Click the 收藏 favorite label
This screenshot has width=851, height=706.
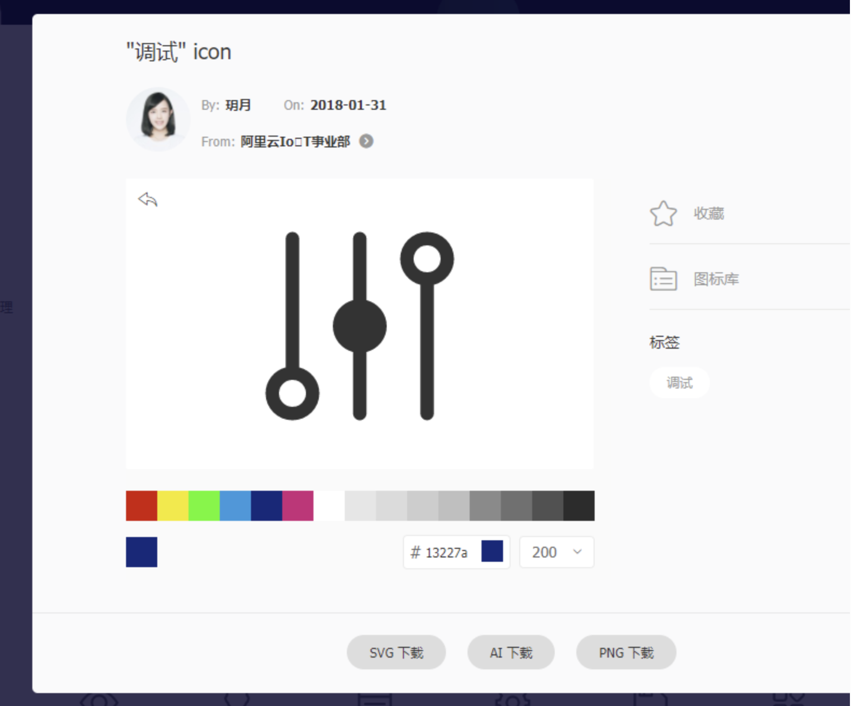(708, 214)
